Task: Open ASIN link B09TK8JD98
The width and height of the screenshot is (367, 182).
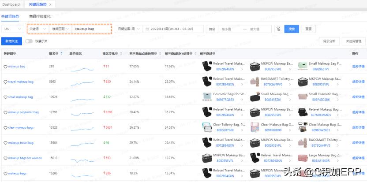Action: (273, 130)
